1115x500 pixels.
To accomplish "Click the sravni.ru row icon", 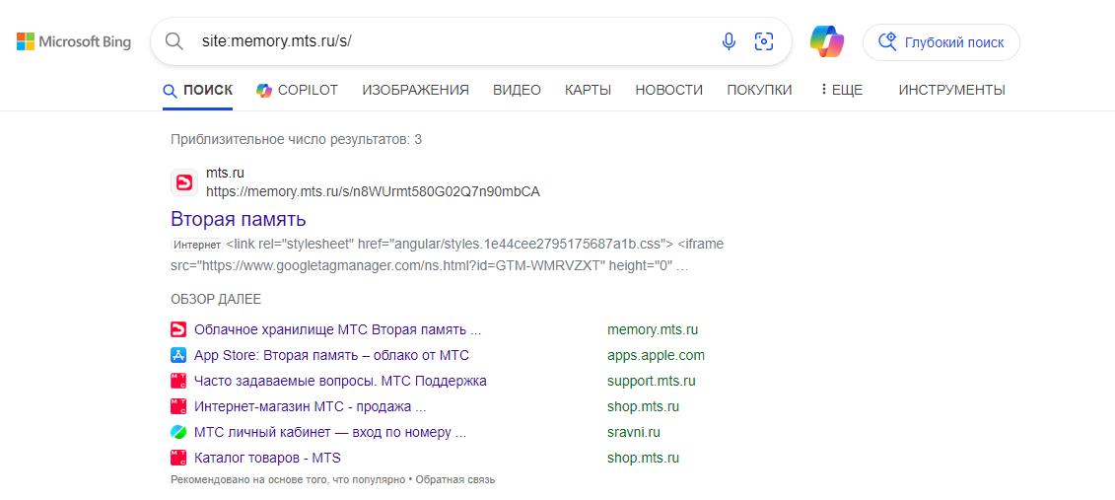I will (177, 432).
